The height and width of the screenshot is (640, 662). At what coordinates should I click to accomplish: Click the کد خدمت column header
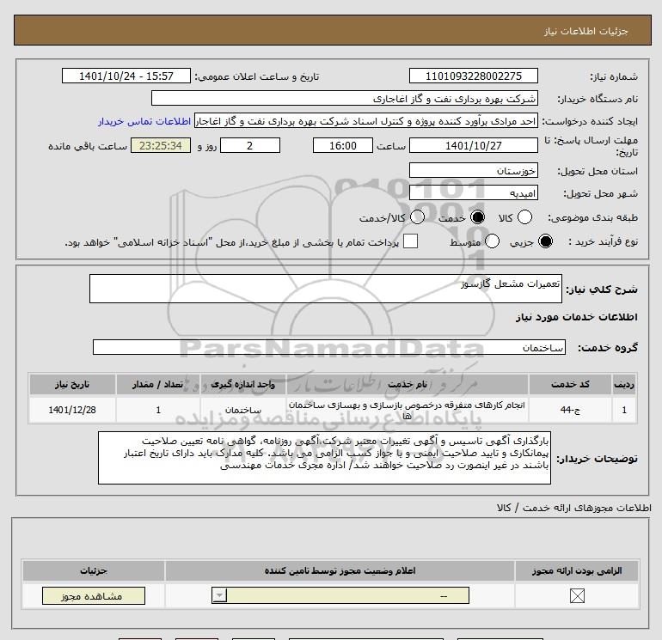coord(570,384)
